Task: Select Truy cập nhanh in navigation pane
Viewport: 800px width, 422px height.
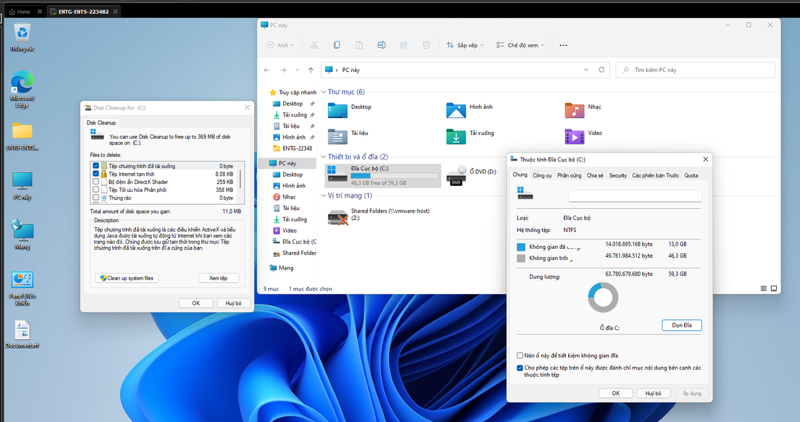Action: pos(292,93)
